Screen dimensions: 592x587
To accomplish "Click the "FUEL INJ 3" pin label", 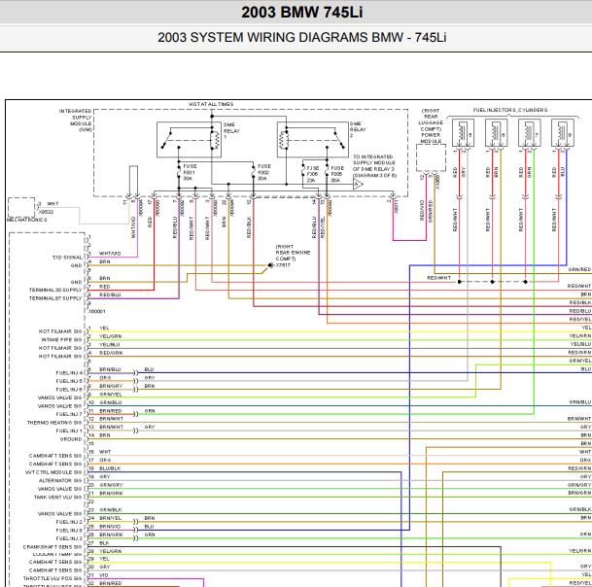I will click(69, 538).
